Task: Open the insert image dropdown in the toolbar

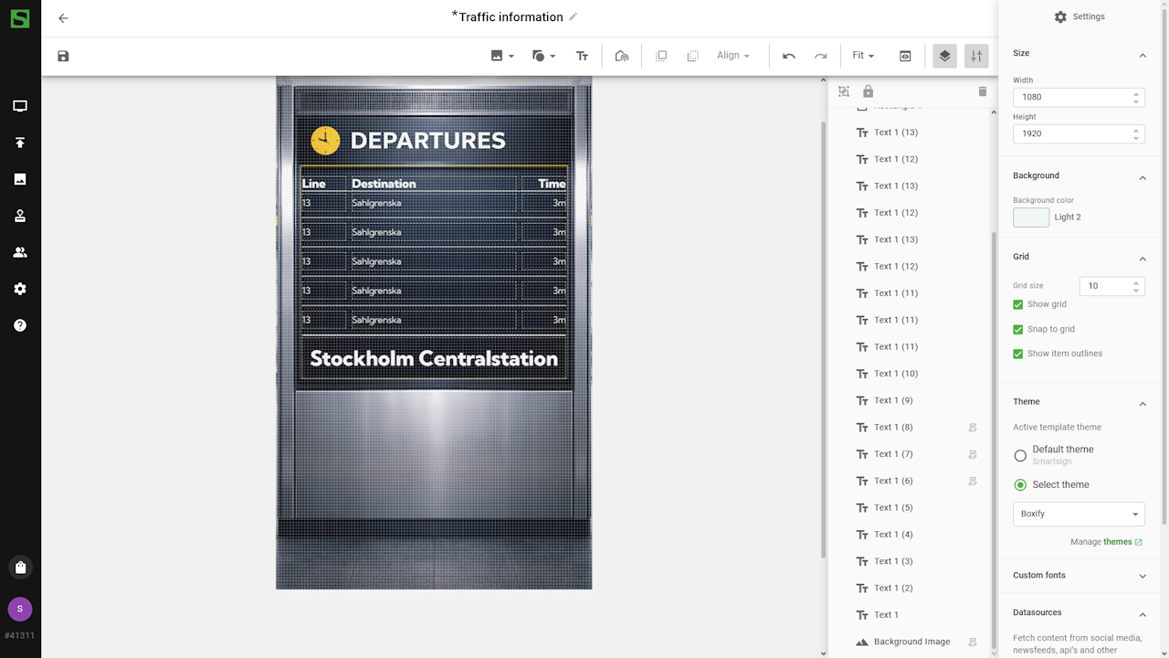Action: [x=502, y=56]
